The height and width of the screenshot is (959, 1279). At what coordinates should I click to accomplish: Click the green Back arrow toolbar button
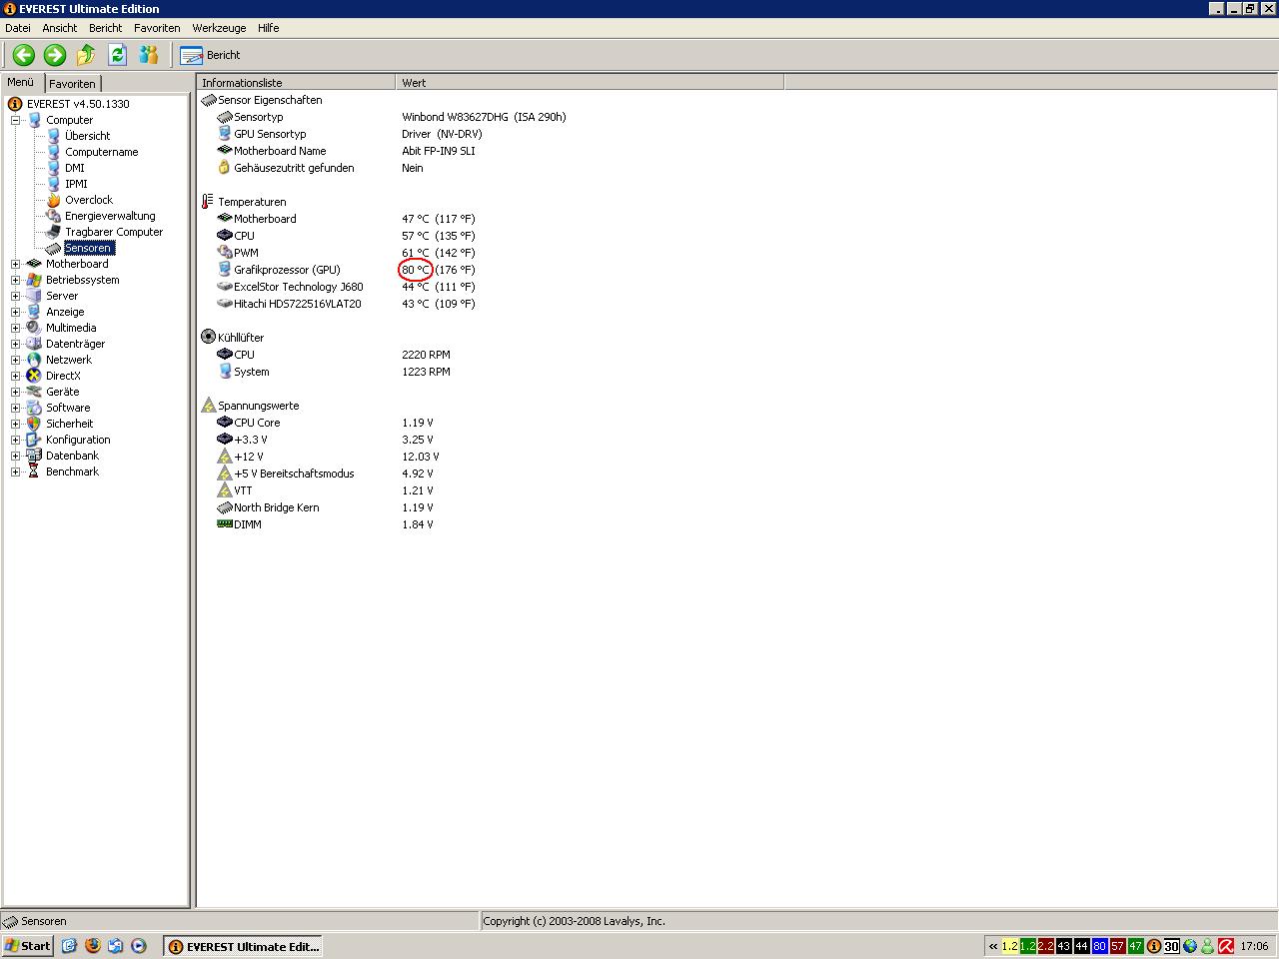pyautogui.click(x=24, y=55)
